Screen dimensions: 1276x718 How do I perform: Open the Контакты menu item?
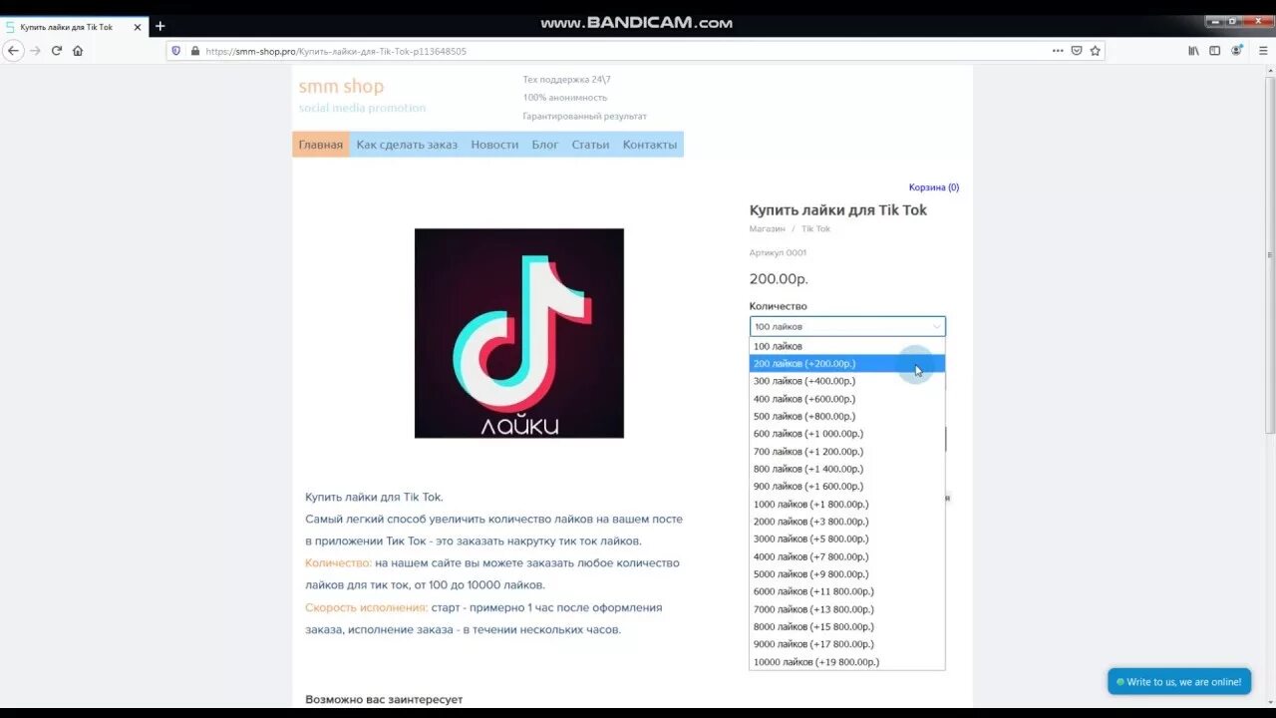click(x=650, y=145)
